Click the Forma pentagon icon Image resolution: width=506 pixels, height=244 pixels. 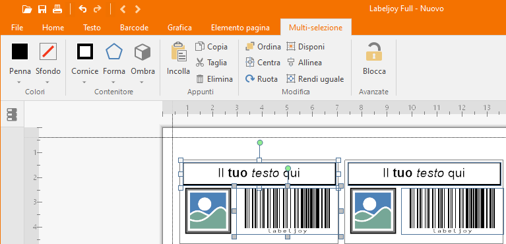pos(114,52)
